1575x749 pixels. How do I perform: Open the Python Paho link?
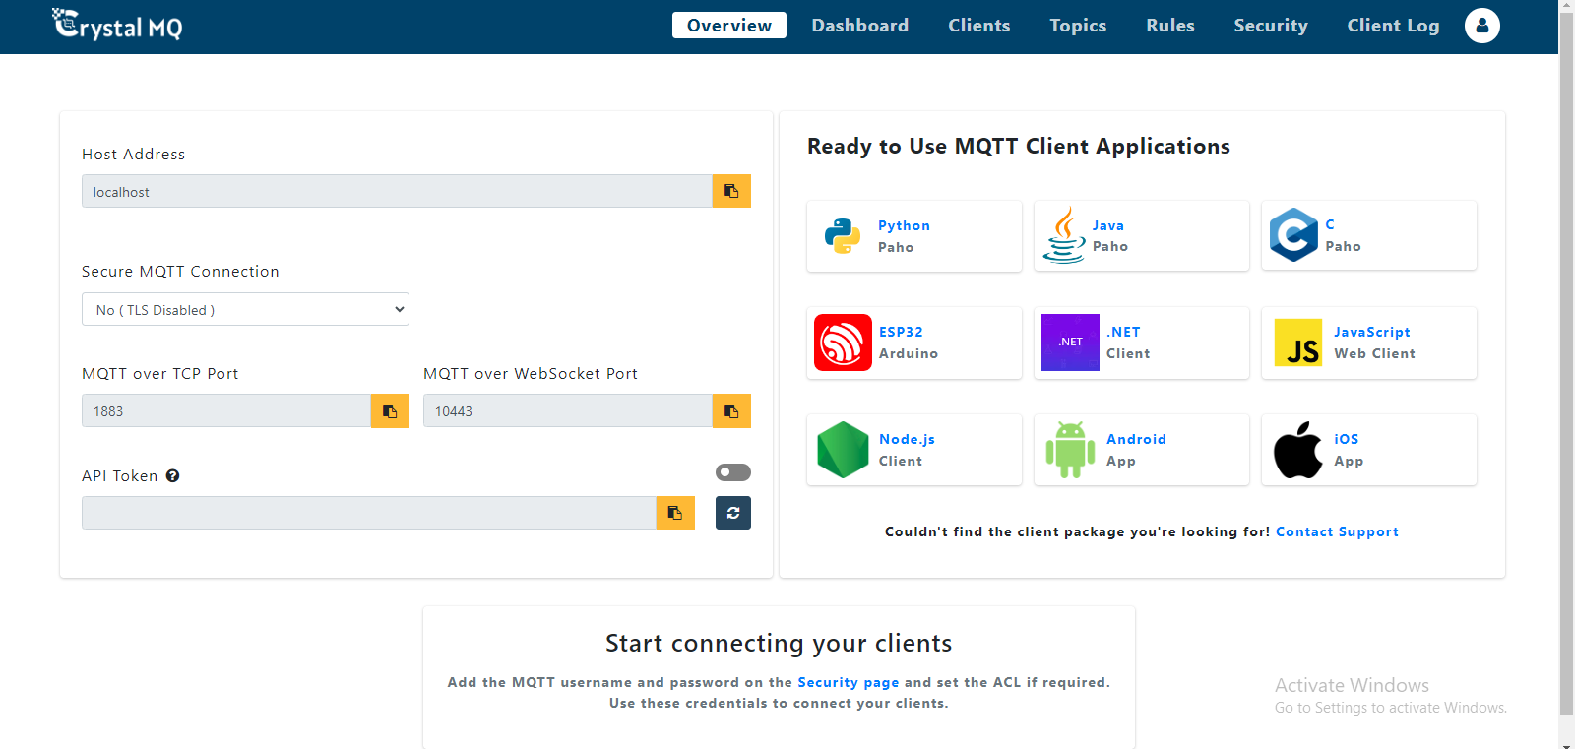[904, 225]
